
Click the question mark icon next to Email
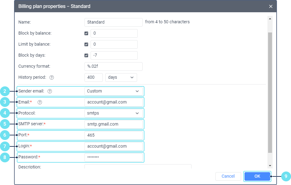pos(39,102)
